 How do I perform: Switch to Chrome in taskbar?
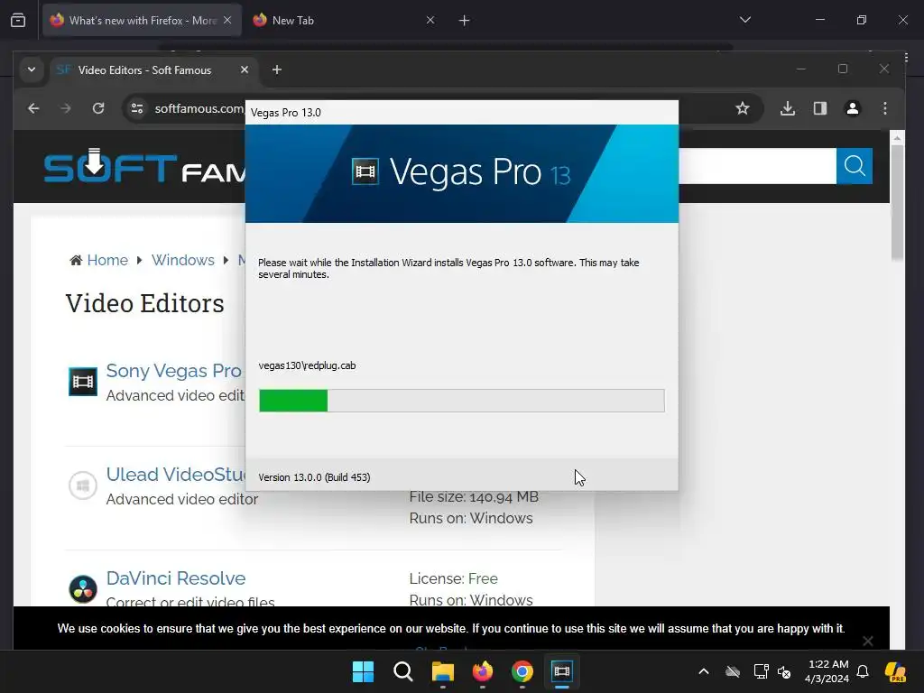522,671
